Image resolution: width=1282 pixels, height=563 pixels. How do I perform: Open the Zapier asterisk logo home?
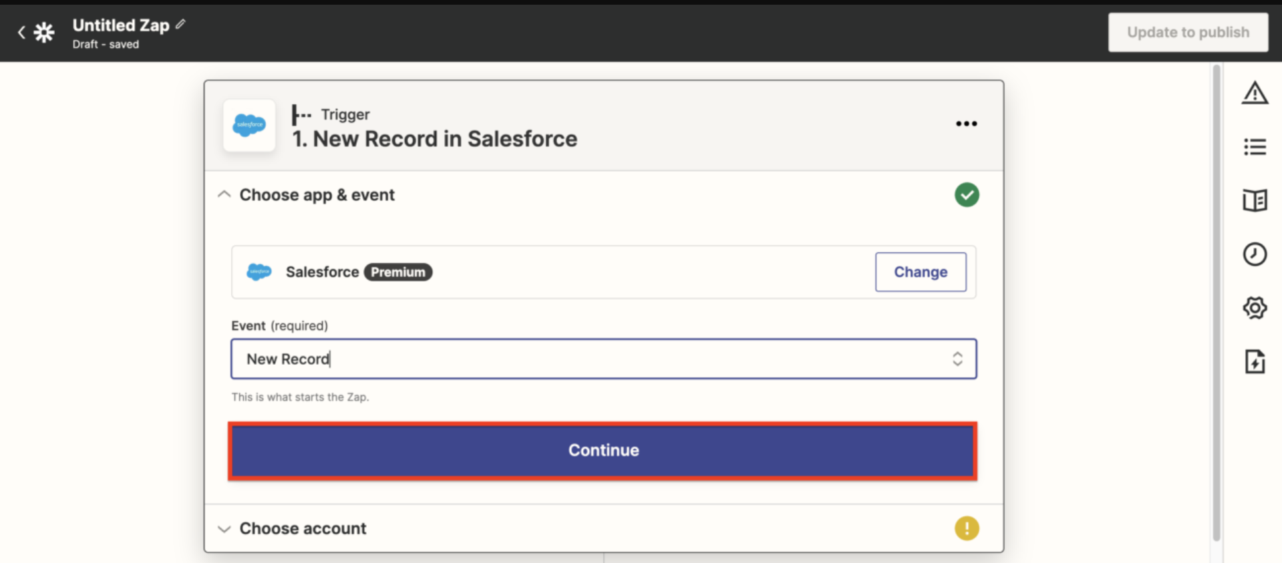pos(44,32)
